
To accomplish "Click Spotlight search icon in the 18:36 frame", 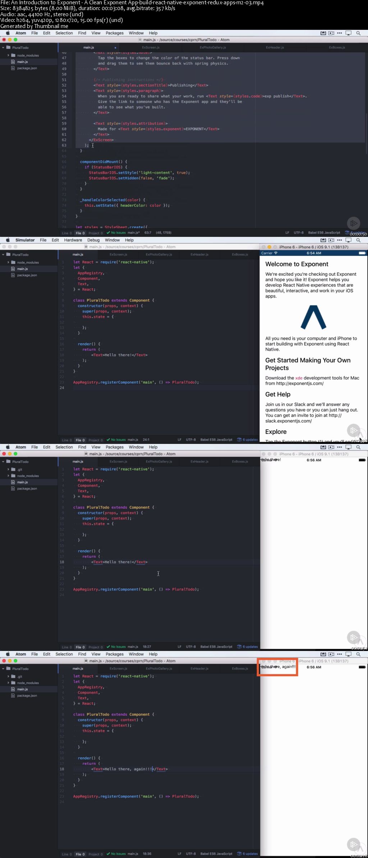I will [x=358, y=654].
